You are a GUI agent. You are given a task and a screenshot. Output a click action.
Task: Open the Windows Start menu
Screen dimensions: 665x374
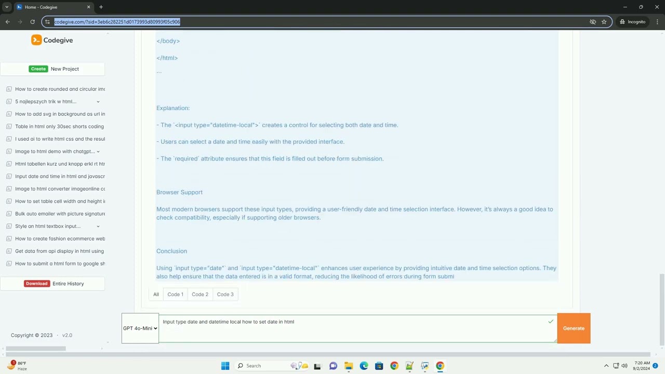(x=225, y=366)
